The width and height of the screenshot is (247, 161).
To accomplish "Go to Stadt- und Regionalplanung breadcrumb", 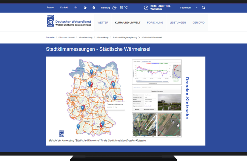I will pos(125,37).
